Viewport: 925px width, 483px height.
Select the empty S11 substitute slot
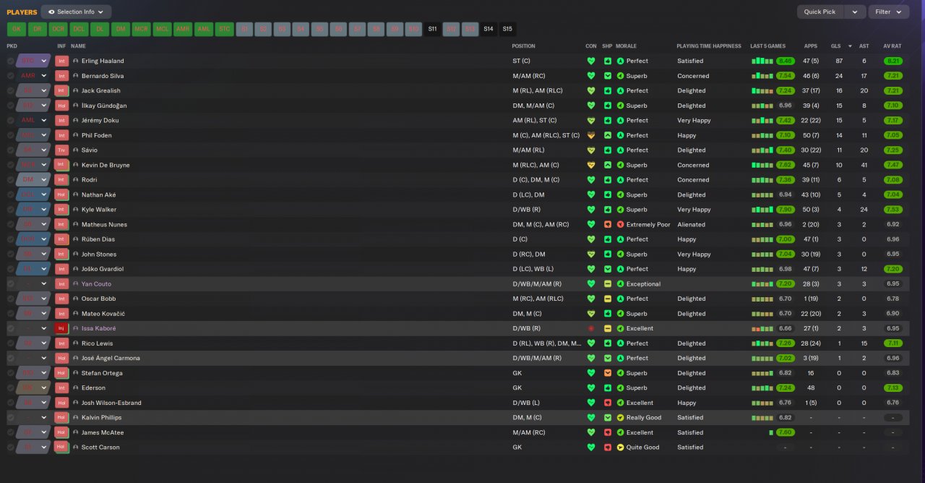[x=432, y=29]
